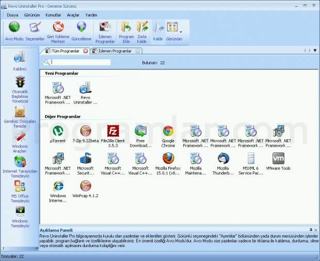320x261 pixels.
Task: Close the Tüm Programlar tab
Action: click(86, 51)
